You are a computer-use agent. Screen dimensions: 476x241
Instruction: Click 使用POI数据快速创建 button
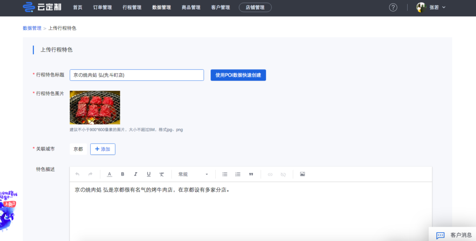click(238, 75)
